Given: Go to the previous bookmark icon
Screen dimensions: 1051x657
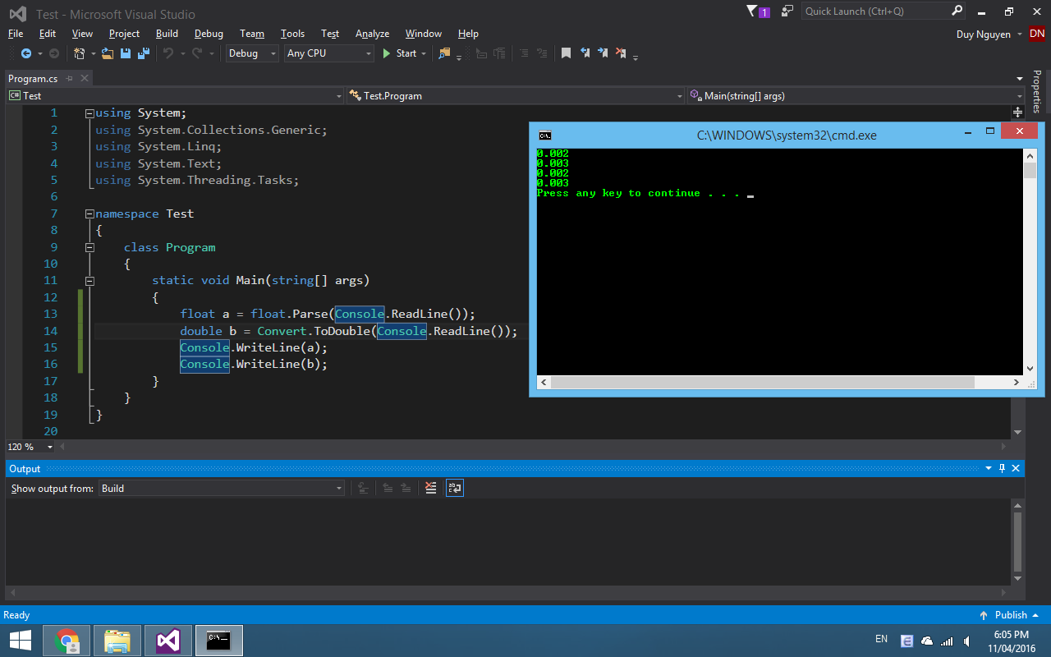Looking at the screenshot, I should pos(585,53).
